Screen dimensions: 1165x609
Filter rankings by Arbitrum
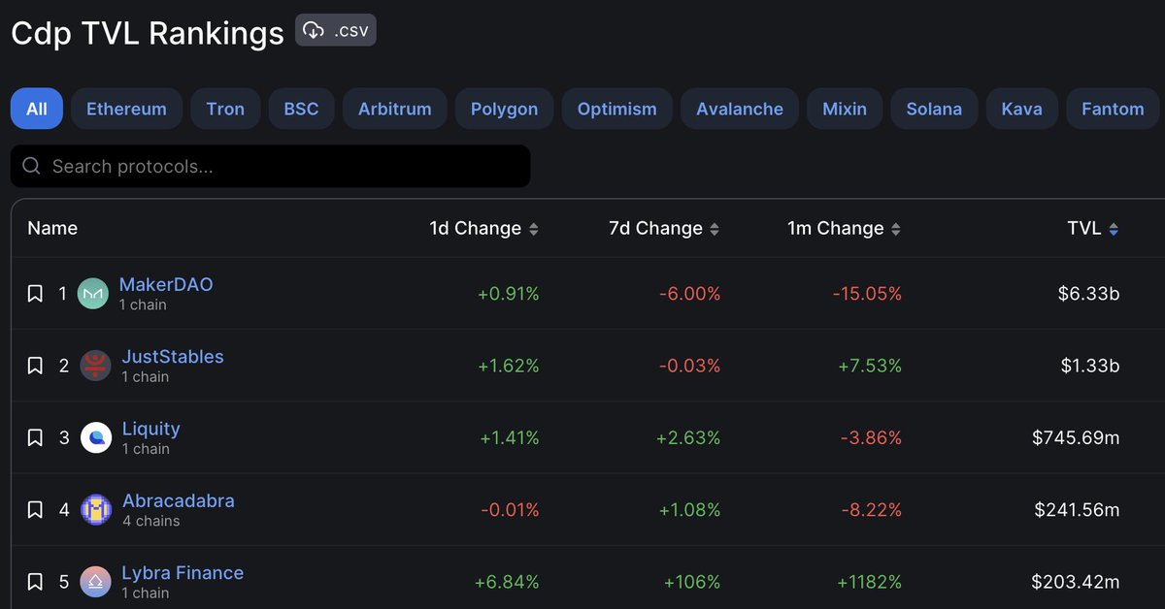point(394,109)
